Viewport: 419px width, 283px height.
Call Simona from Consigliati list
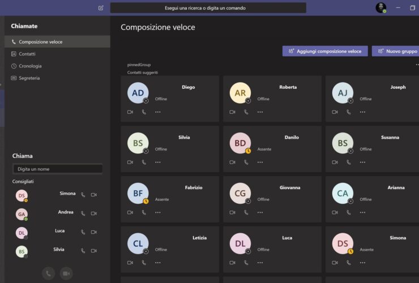tap(83, 195)
